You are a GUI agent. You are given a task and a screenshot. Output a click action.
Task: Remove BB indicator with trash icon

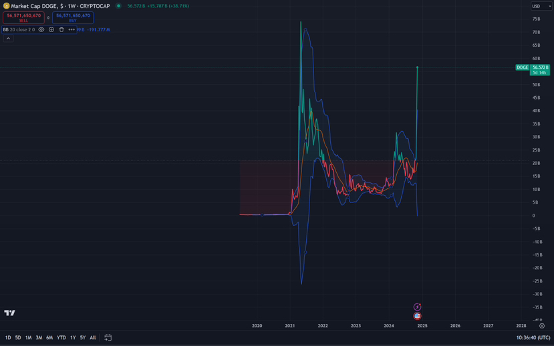click(x=61, y=29)
